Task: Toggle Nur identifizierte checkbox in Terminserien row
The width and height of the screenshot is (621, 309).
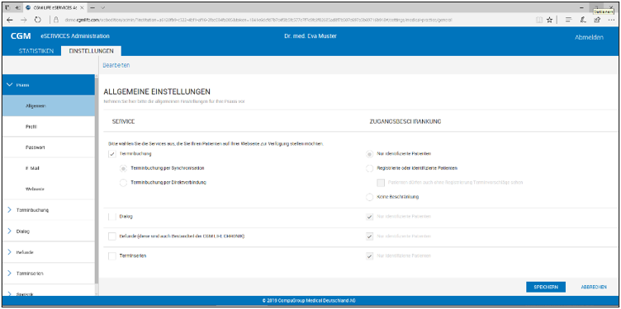Action: coord(369,256)
